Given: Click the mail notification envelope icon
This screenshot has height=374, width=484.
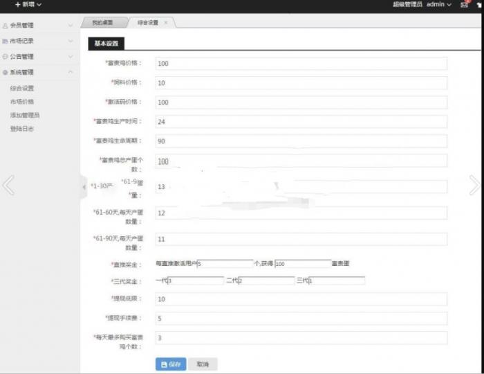Looking at the screenshot, I should (464, 5).
